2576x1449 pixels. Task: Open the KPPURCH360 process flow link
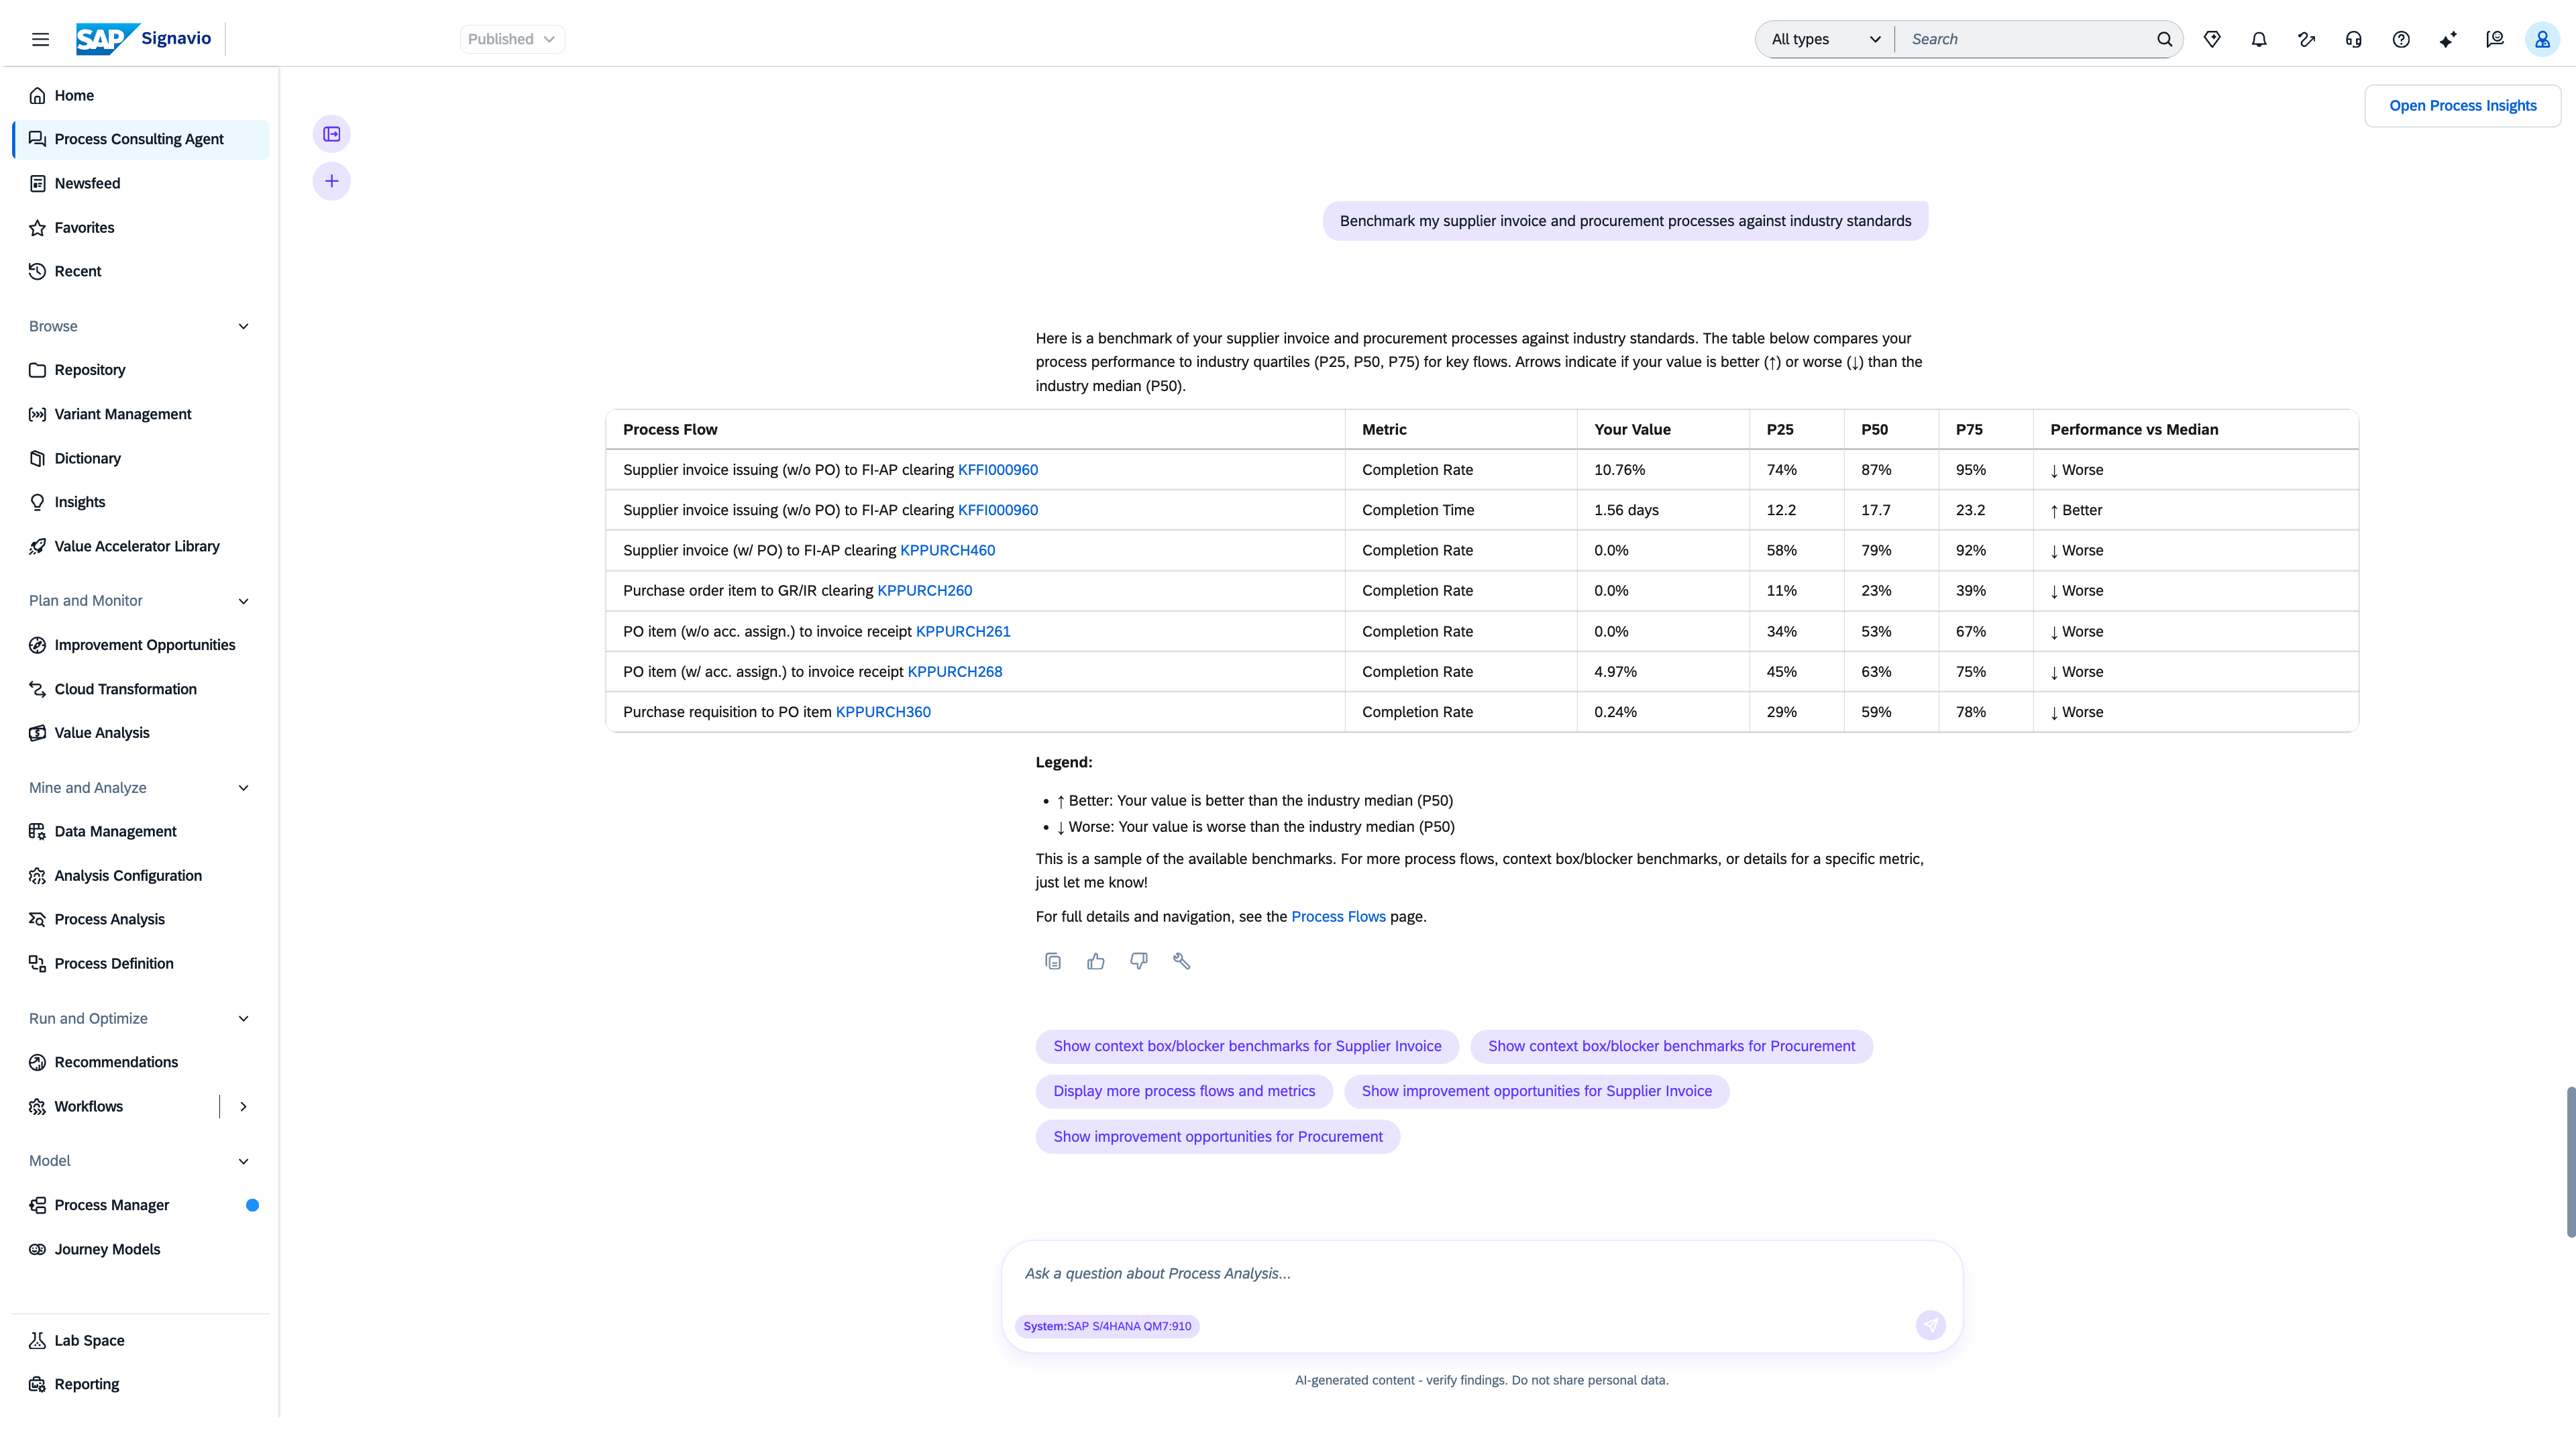pos(883,712)
